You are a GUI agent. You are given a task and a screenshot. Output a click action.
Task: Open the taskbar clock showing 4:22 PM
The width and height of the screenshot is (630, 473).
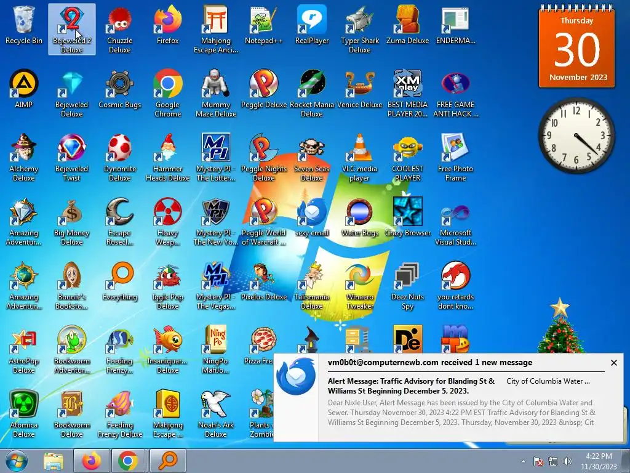pos(598,461)
